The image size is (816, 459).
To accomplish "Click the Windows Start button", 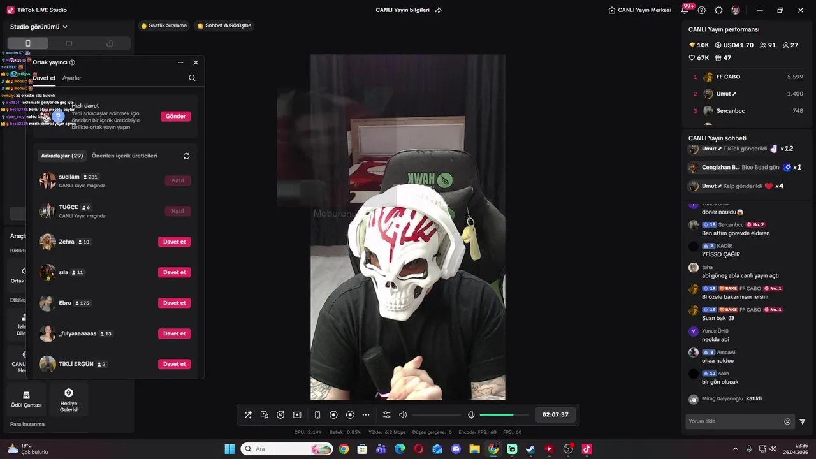I will tap(229, 449).
